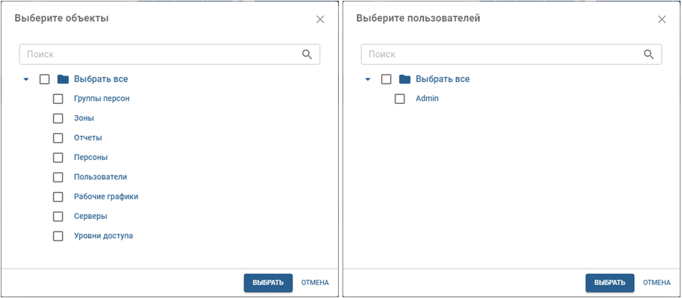Enable the 'Зоны' checkbox
The width and height of the screenshot is (682, 298).
point(58,118)
